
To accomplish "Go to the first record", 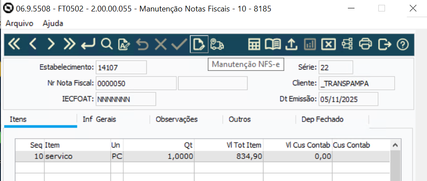I will (x=14, y=44).
